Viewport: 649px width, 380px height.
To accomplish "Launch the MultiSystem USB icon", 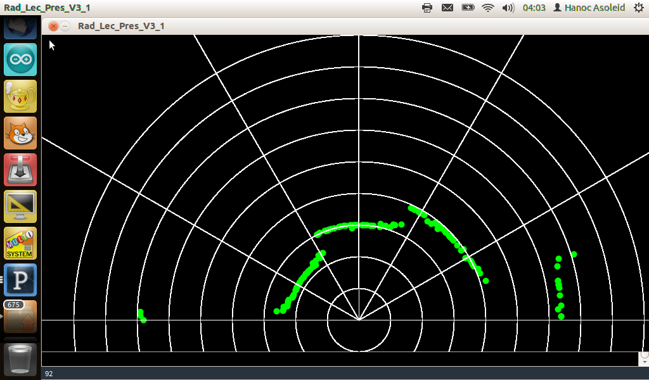I will (20, 243).
